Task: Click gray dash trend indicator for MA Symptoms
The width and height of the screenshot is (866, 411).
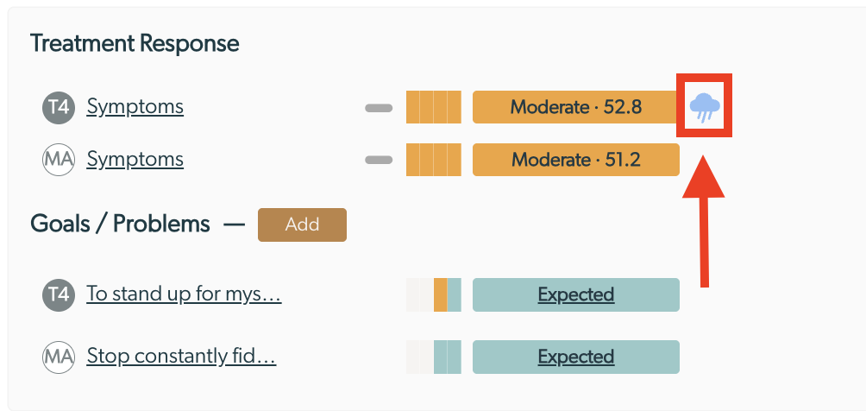Action: pos(379,160)
